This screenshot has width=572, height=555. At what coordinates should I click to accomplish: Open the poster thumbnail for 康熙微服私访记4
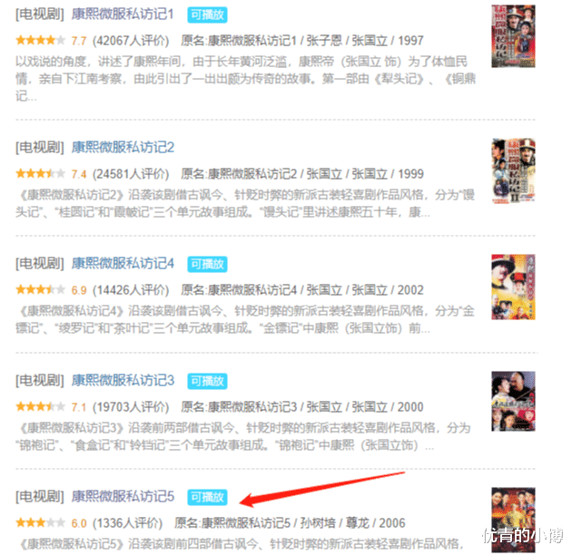(x=513, y=287)
